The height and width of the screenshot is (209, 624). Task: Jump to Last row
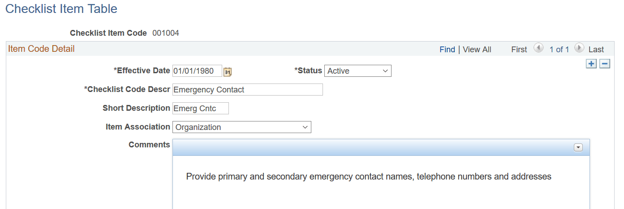click(x=596, y=50)
